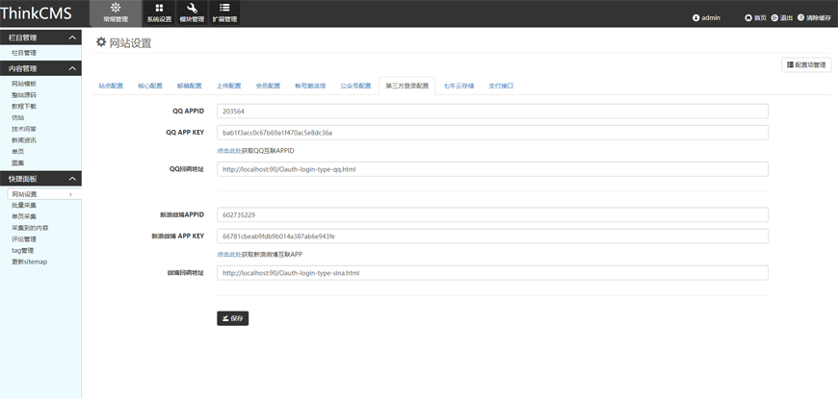Click the admin user icon
Viewport: 838px width, 399px height.
696,18
